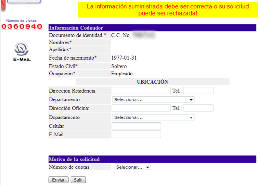
Task: Open the residence Departamento dropdown
Action: pos(153,100)
